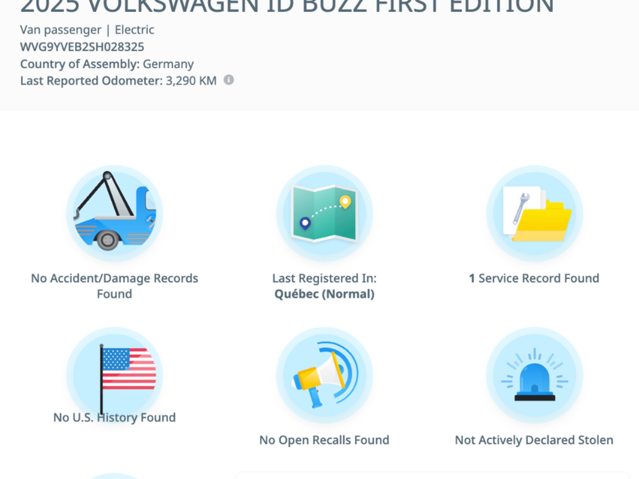The width and height of the screenshot is (639, 479).
Task: Open the 1 Service Record Found link
Action: 534,278
